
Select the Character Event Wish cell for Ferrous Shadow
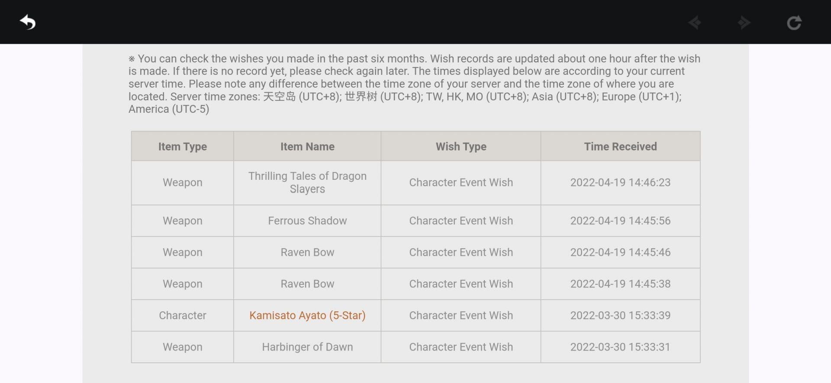[461, 220]
